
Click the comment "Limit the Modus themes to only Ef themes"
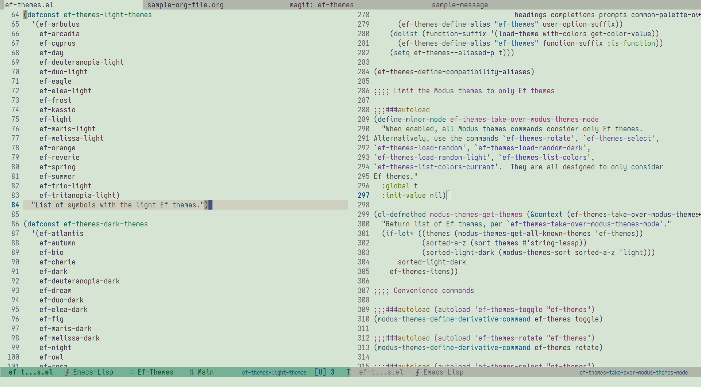click(x=474, y=91)
